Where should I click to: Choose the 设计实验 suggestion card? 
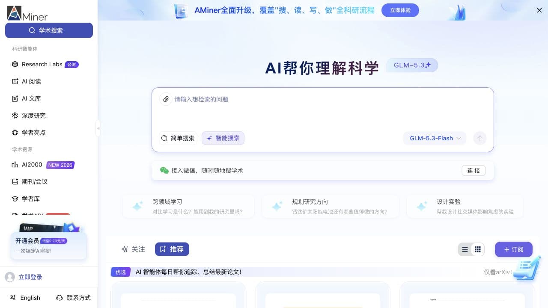tap(465, 207)
